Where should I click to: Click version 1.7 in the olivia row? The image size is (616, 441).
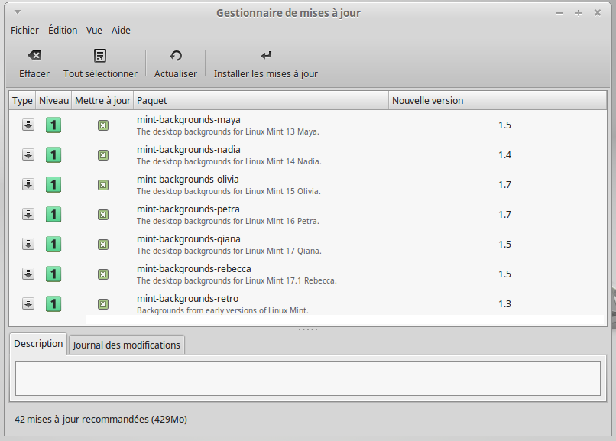click(x=505, y=185)
